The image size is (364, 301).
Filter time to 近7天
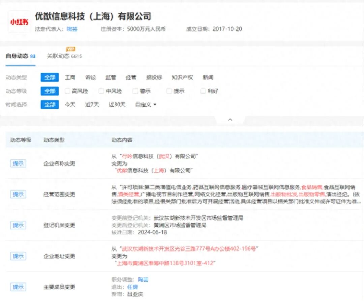tap(92, 105)
